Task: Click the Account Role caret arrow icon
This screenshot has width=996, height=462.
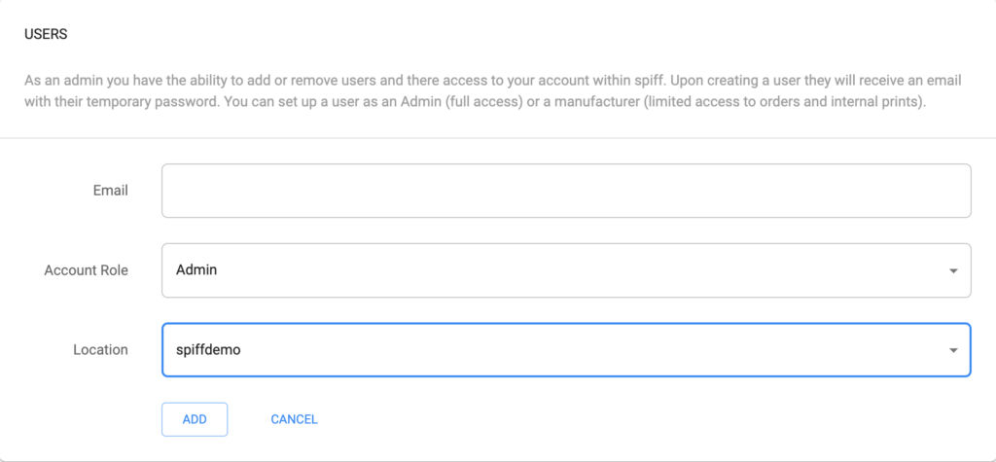Action: click(953, 270)
